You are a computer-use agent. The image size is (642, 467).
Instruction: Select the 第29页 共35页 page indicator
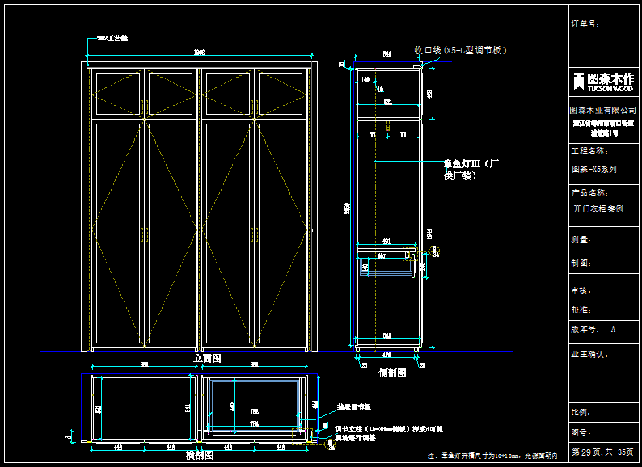(x=602, y=452)
